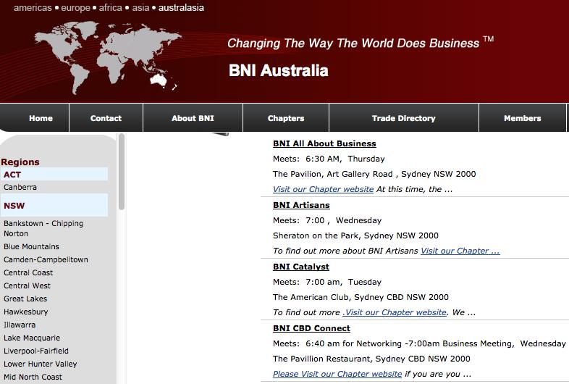Open the Central Coast region
The image size is (569, 384).
pos(28,272)
